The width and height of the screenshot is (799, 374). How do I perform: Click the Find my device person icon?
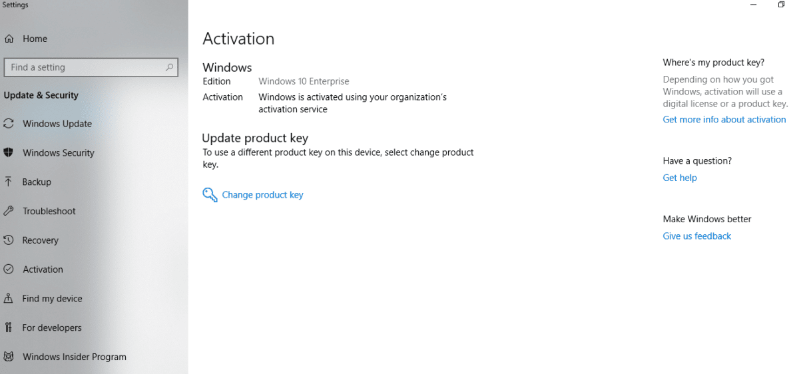[x=9, y=299]
